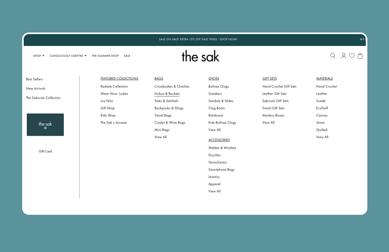This screenshot has height=252, width=389.
Task: Select Sakroots Gift Sets
Action: click(x=275, y=101)
